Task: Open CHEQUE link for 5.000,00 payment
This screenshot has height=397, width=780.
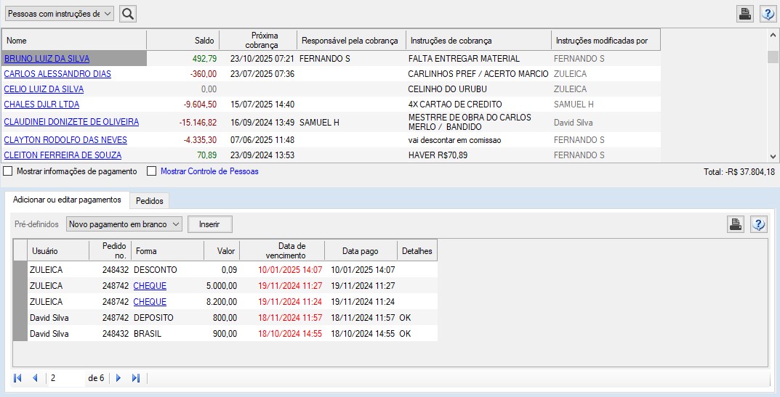Action: (x=150, y=286)
